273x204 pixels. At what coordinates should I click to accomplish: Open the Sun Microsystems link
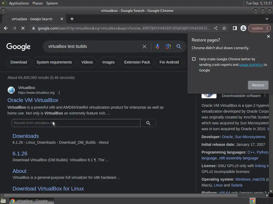pos(250,137)
